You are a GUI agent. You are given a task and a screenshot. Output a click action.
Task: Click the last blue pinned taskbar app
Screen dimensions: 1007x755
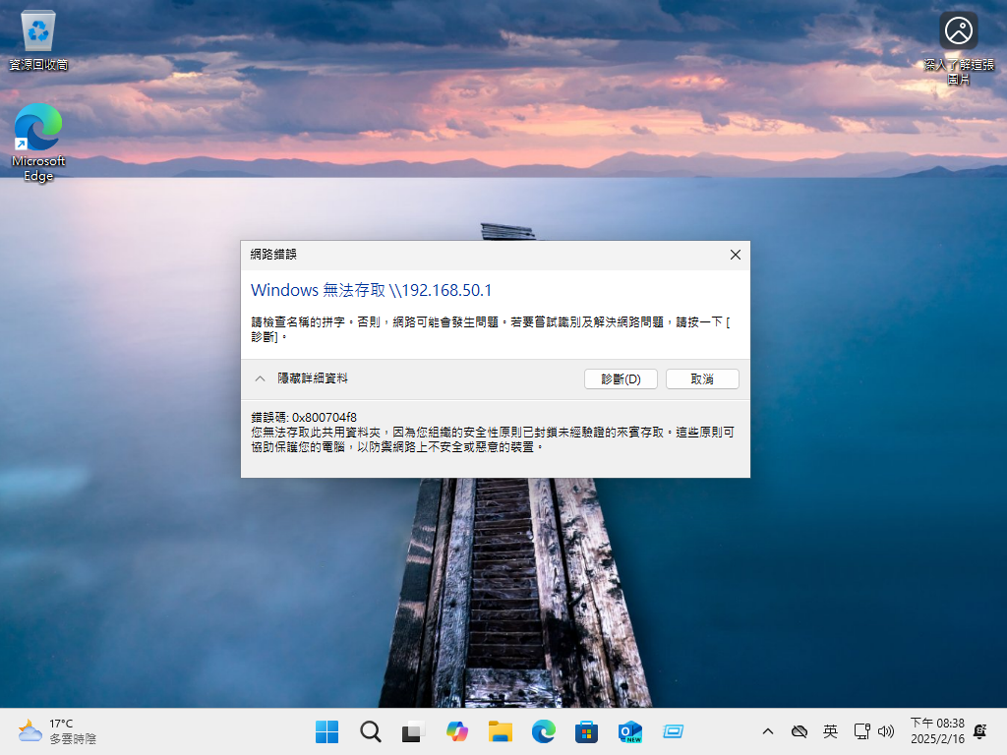[674, 731]
